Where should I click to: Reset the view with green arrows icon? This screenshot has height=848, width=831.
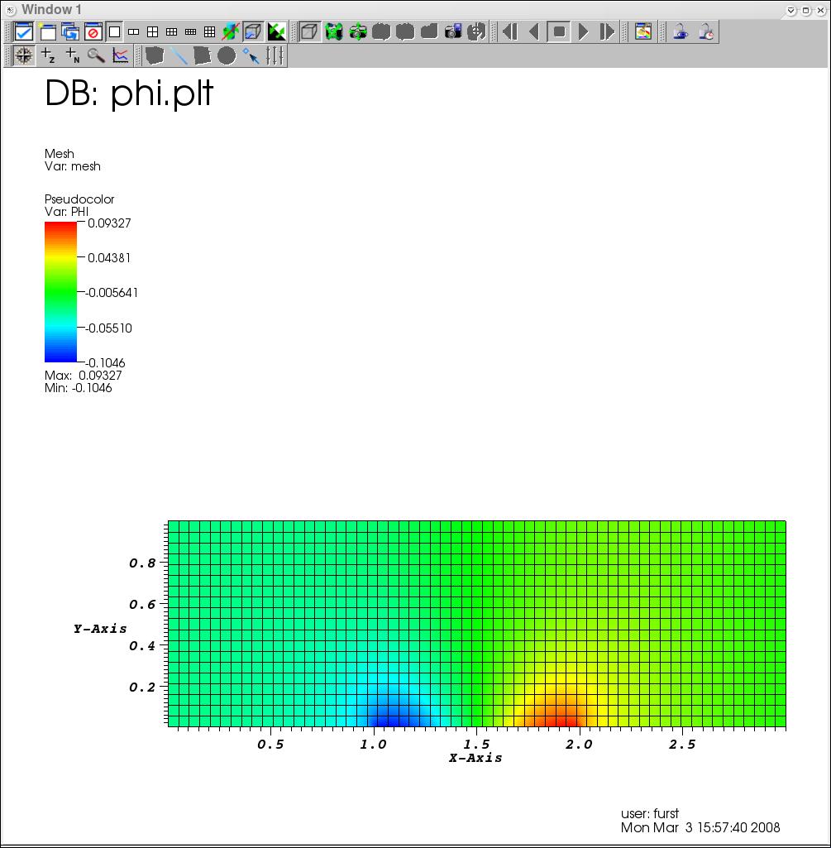(x=334, y=32)
